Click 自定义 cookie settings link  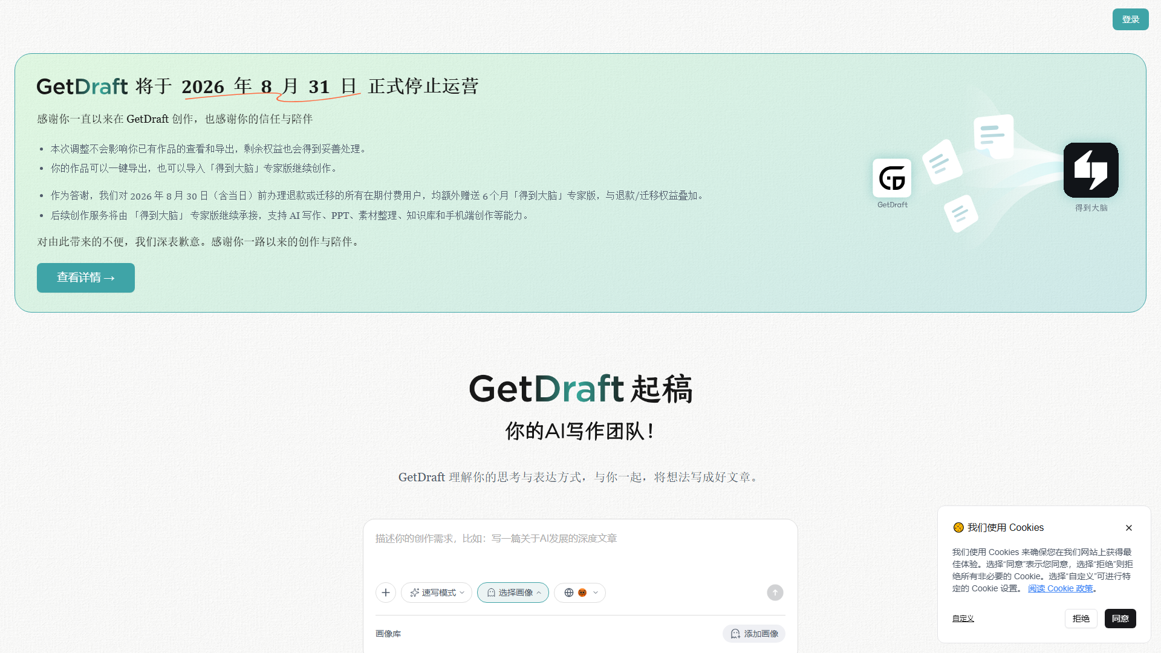(x=963, y=619)
